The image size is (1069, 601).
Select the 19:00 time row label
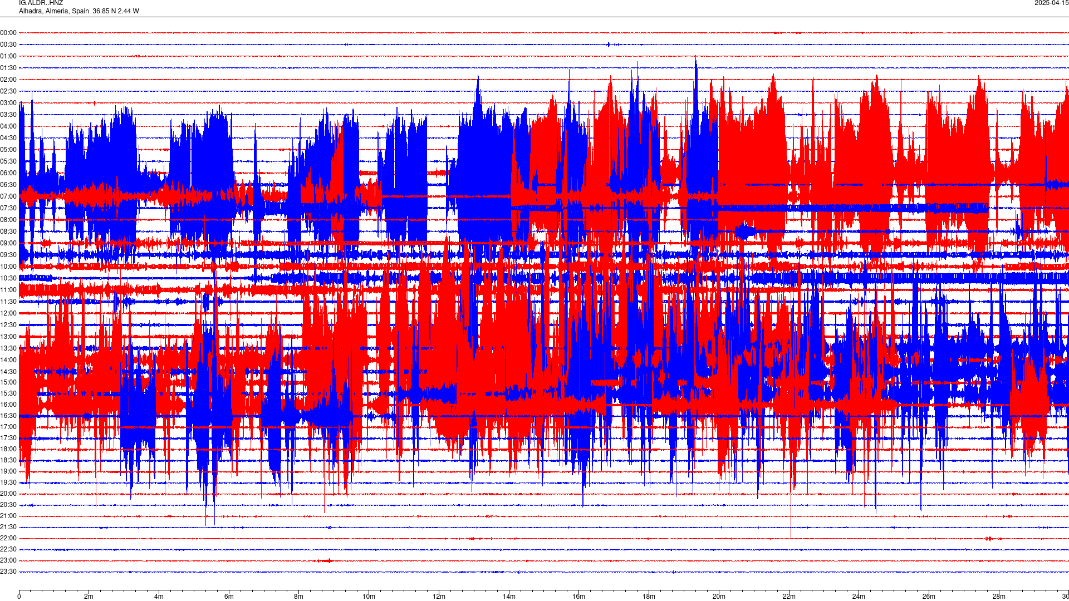8,471
